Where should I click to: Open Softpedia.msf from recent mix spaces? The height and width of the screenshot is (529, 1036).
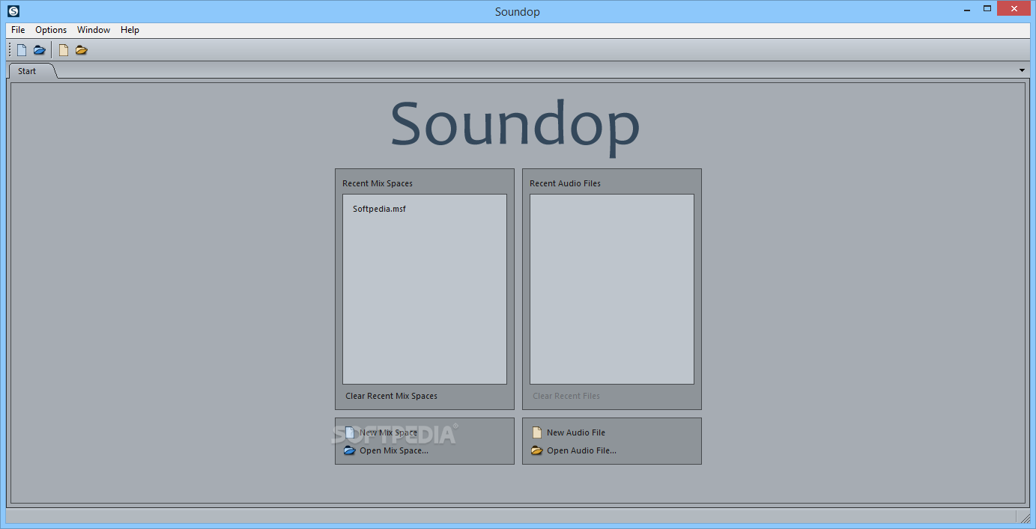pyautogui.click(x=379, y=209)
